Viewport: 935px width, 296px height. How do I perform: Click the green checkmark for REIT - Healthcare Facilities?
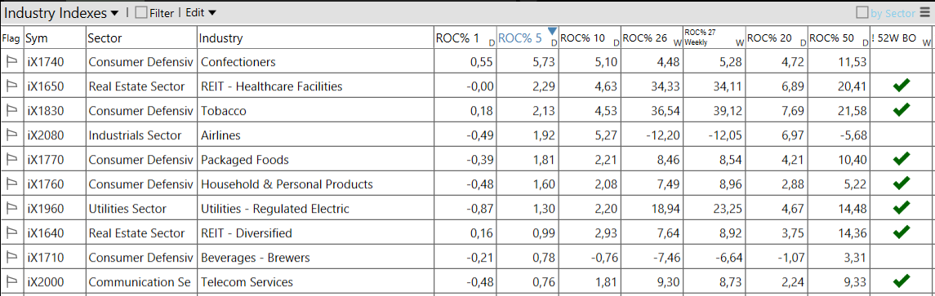pos(901,86)
